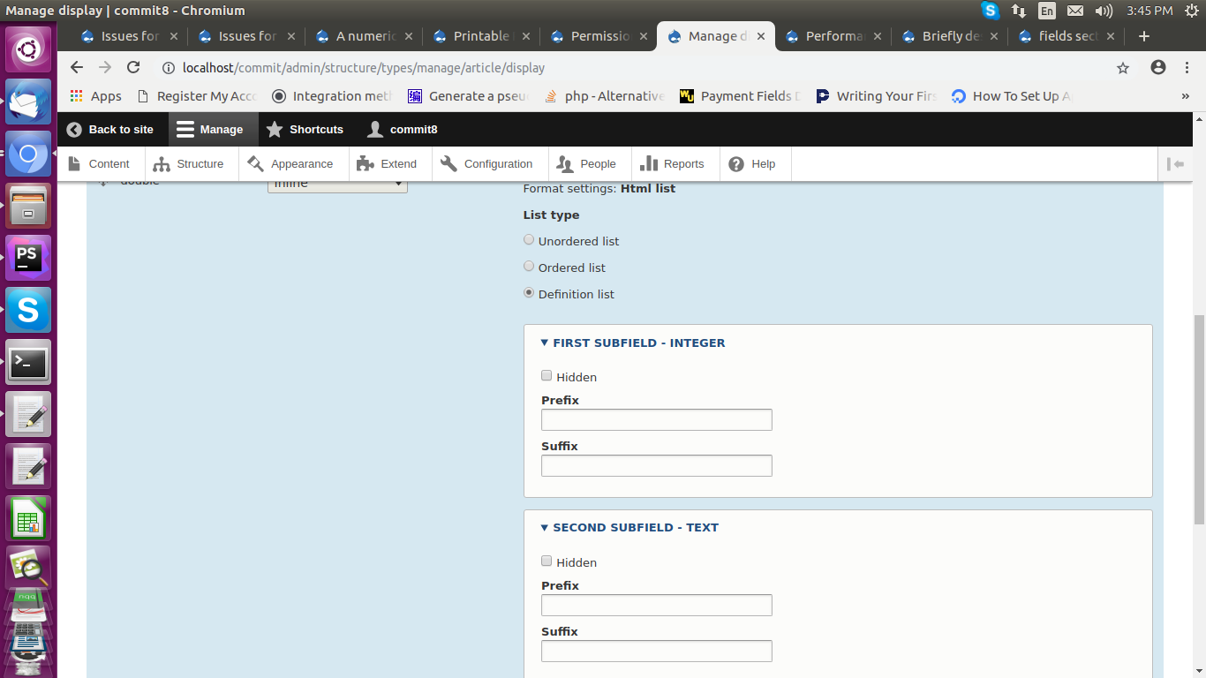Reload the page with the refresh icon
1206x678 pixels.
click(x=133, y=67)
